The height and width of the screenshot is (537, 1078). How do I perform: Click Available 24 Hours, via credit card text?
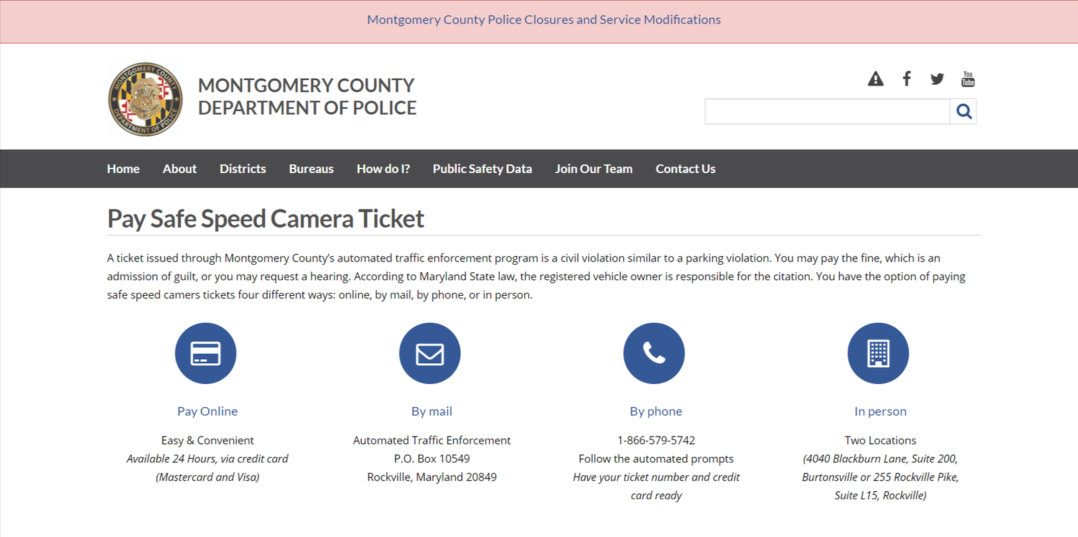[208, 458]
